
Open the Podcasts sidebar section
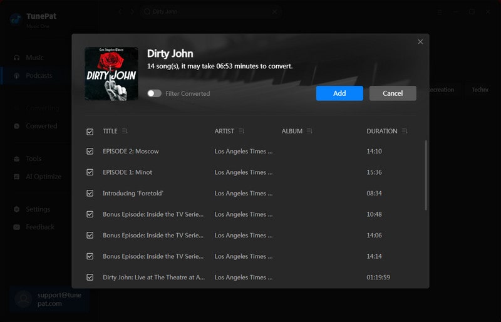(39, 76)
